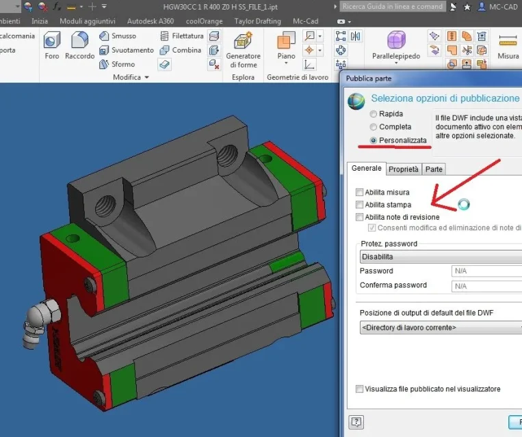Select the Completa publish option
The height and width of the screenshot is (437, 522).
point(373,127)
